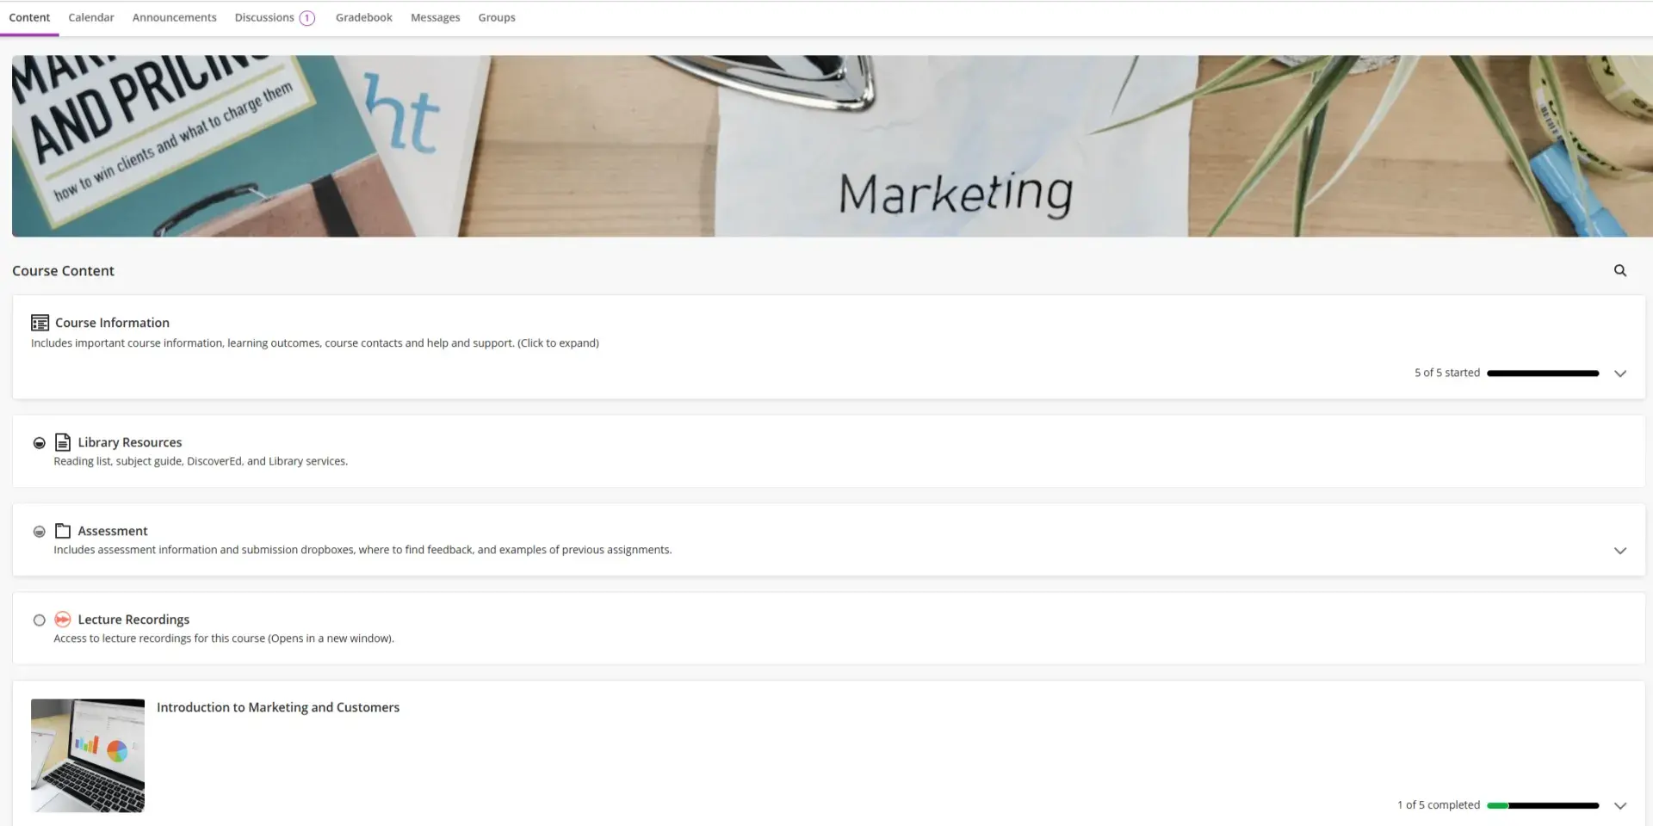
Task: Open the Library Resources link
Action: pyautogui.click(x=130, y=442)
